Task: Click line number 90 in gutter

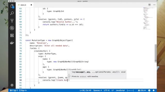Action: tap(21, 80)
